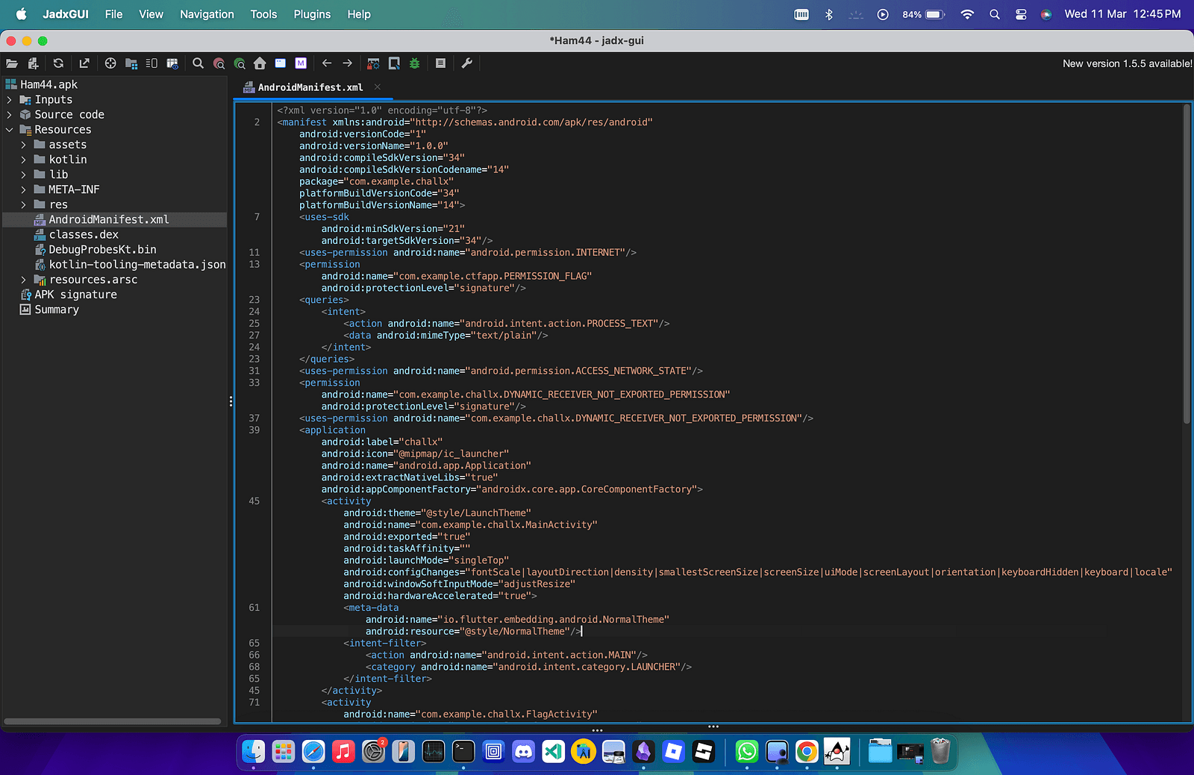Open log viewer icon in toolbar
Viewport: 1194px width, 775px height.
tap(440, 63)
